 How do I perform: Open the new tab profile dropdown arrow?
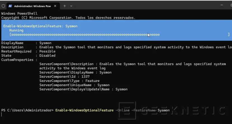pyautogui.click(x=71, y=6)
